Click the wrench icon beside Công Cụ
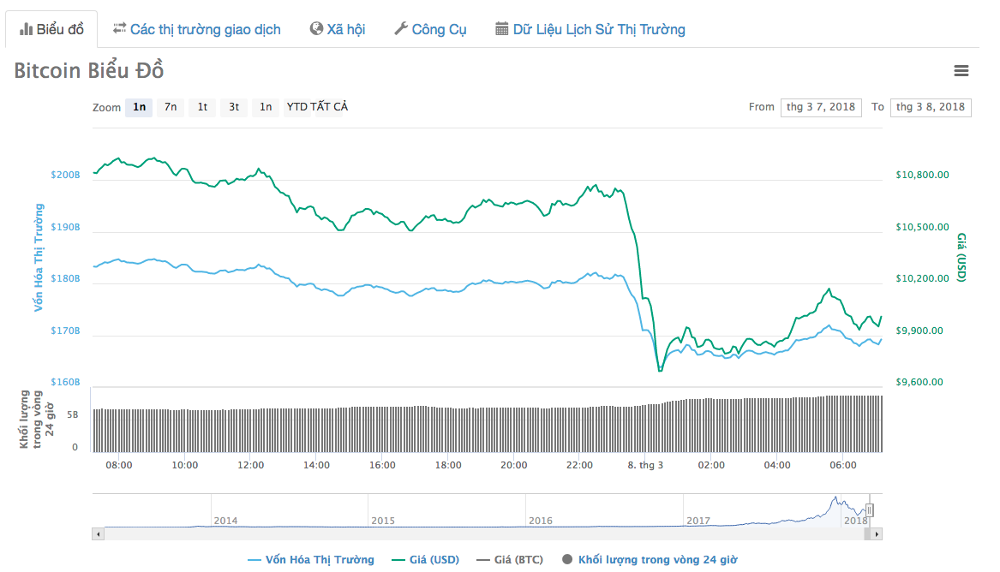The height and width of the screenshot is (572, 1000). click(x=400, y=28)
